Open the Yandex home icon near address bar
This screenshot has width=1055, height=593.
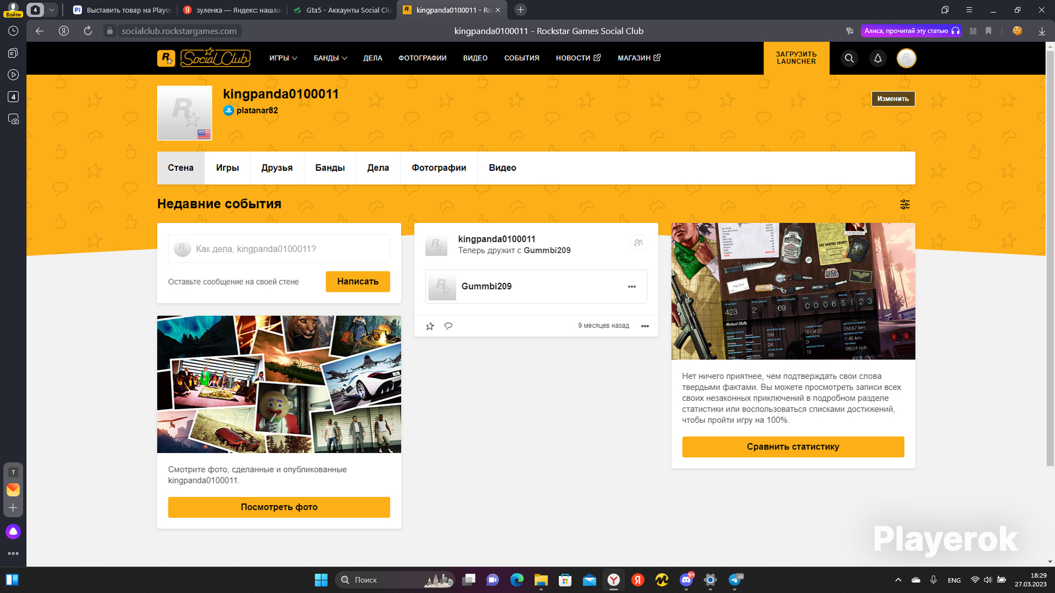click(x=64, y=31)
